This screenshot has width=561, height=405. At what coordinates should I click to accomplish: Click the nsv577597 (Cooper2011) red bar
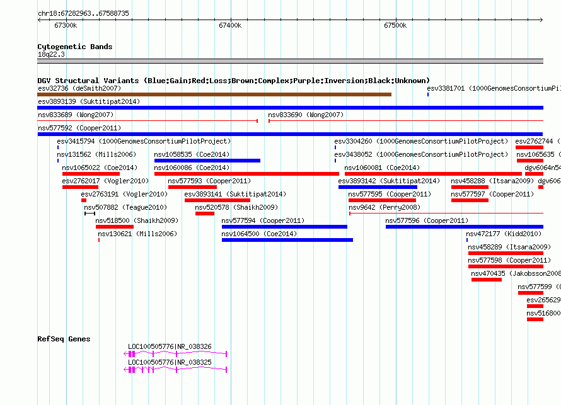tap(470, 200)
